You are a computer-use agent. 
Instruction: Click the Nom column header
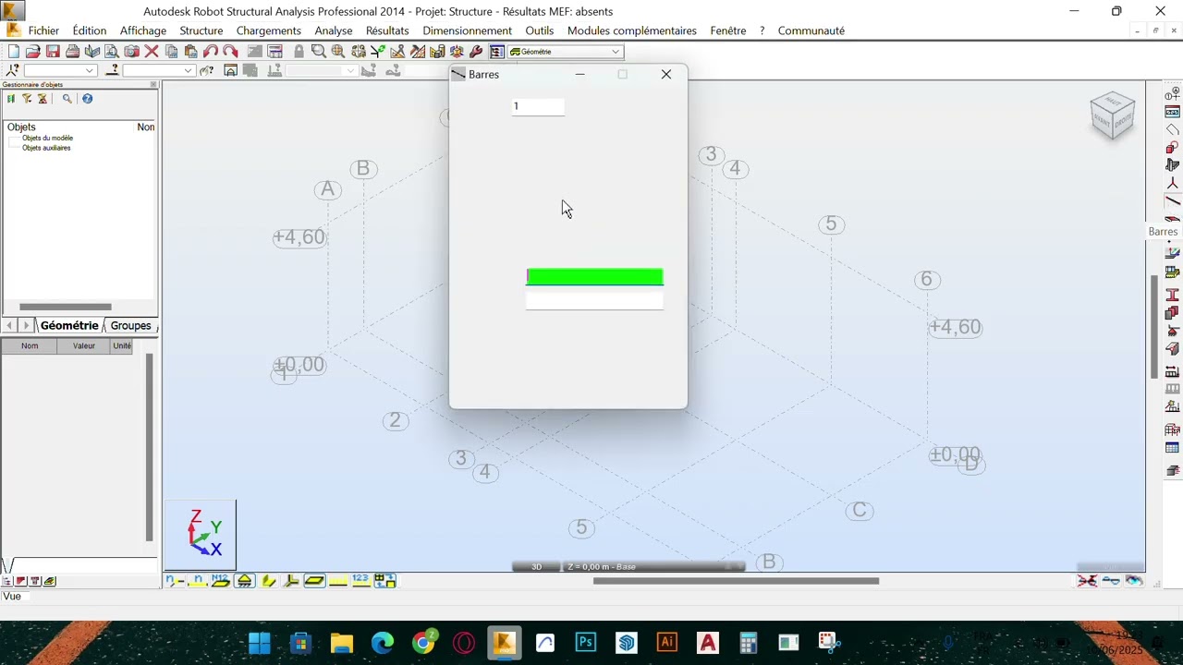30,345
